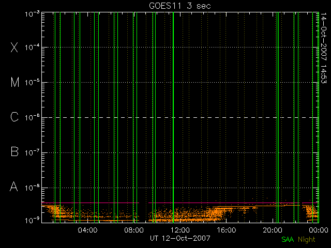Click the 16:00 time axis label
Image resolution: width=331 pixels, height=248 pixels.
pos(227,230)
